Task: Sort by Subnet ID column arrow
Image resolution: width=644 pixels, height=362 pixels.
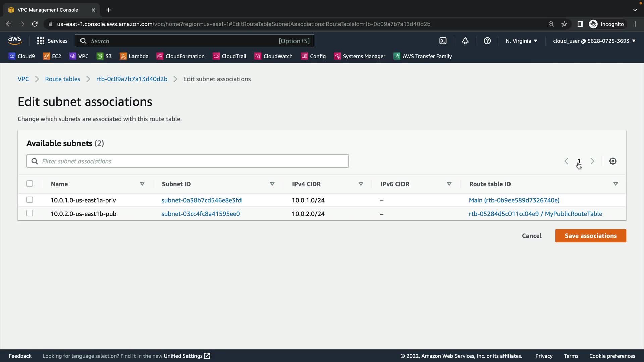Action: [x=272, y=184]
